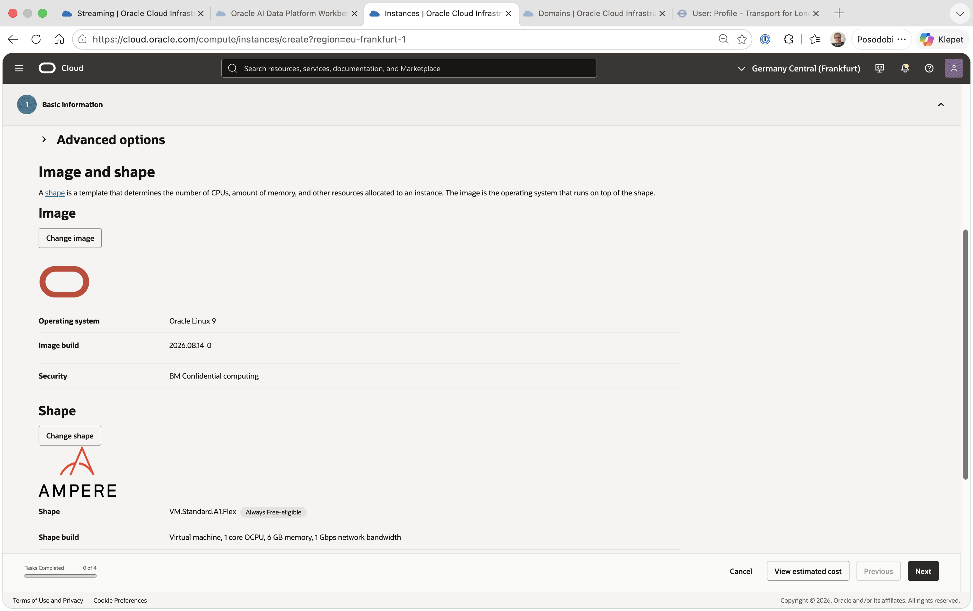Screen dimensions: 973x611
Task: Click the browser profile picture
Action: tap(838, 39)
